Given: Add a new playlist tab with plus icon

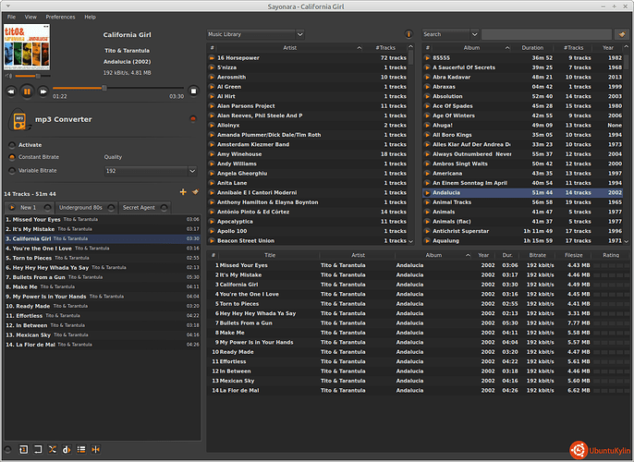Looking at the screenshot, I should (x=183, y=192).
